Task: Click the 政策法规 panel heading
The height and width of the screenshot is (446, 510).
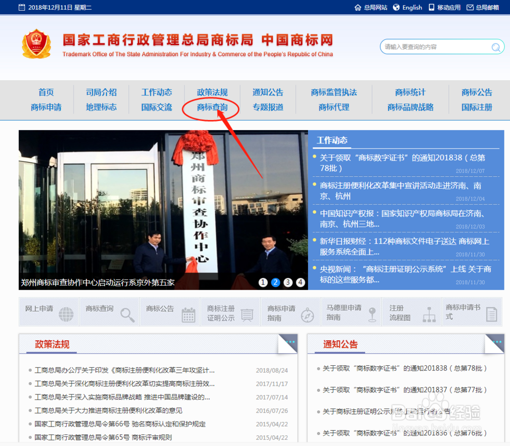Action: 52,344
